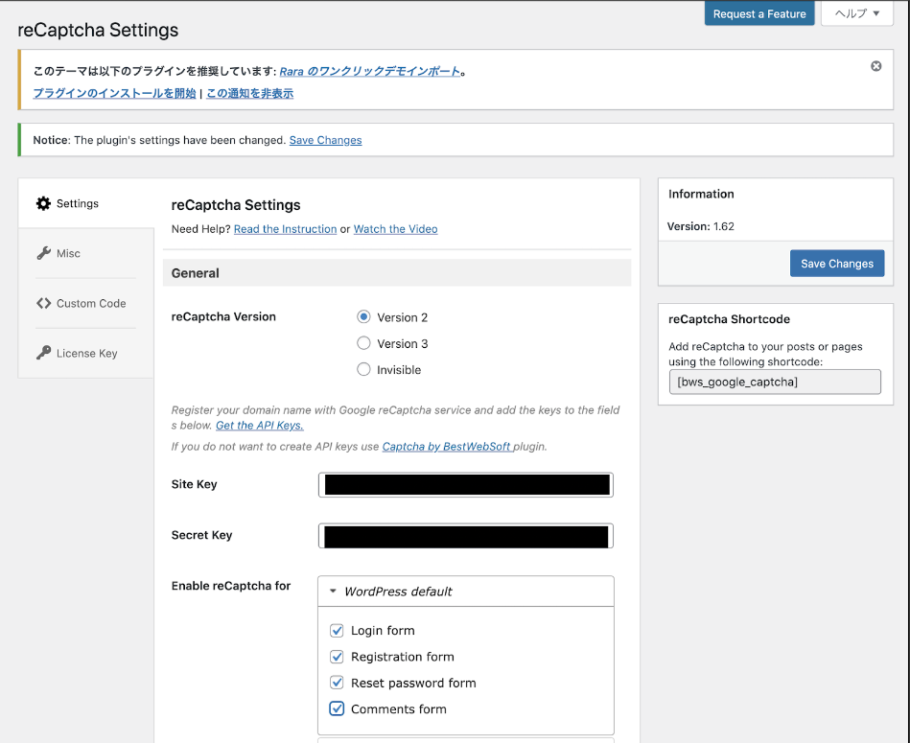Toggle the Reset password form checkbox
The height and width of the screenshot is (743, 910).
point(337,682)
